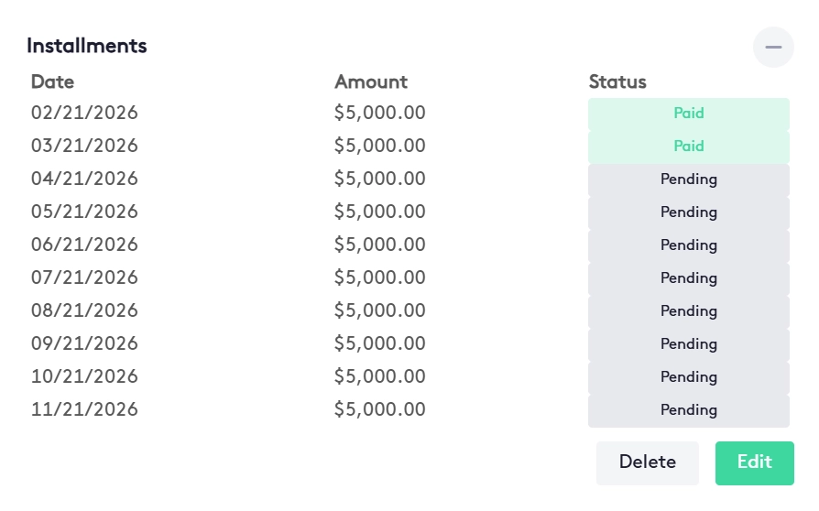Click the Installments section title
This screenshot has width=819, height=511.
pyautogui.click(x=87, y=46)
